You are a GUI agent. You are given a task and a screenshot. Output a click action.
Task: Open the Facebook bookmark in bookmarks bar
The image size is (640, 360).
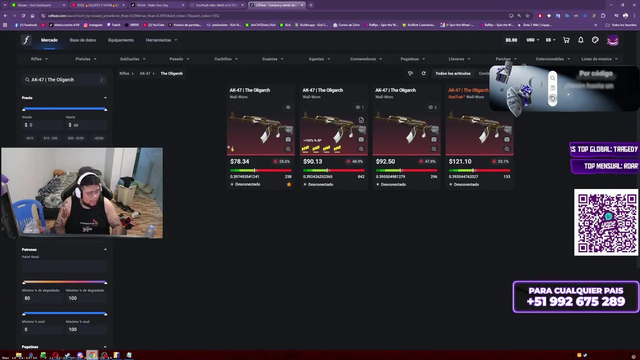(x=26, y=24)
